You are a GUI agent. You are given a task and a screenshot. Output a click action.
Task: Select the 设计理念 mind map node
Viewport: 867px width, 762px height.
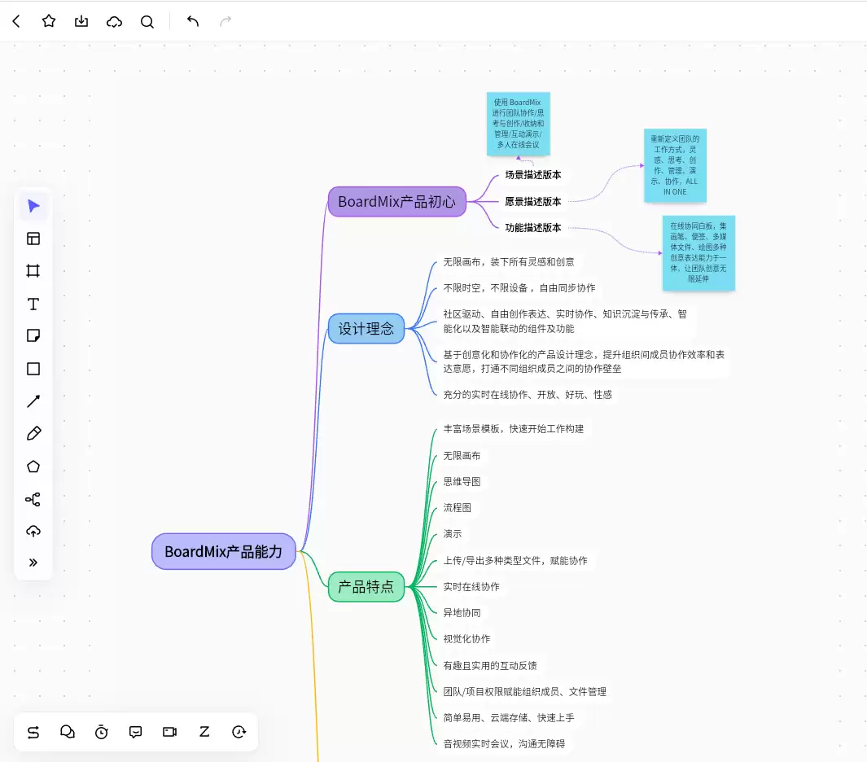click(x=366, y=328)
